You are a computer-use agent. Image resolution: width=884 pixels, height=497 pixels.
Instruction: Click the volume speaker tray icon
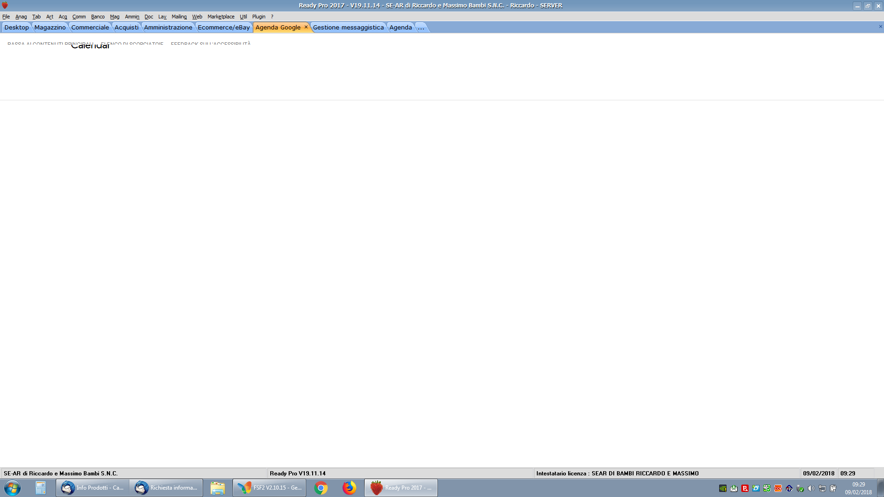pyautogui.click(x=811, y=488)
